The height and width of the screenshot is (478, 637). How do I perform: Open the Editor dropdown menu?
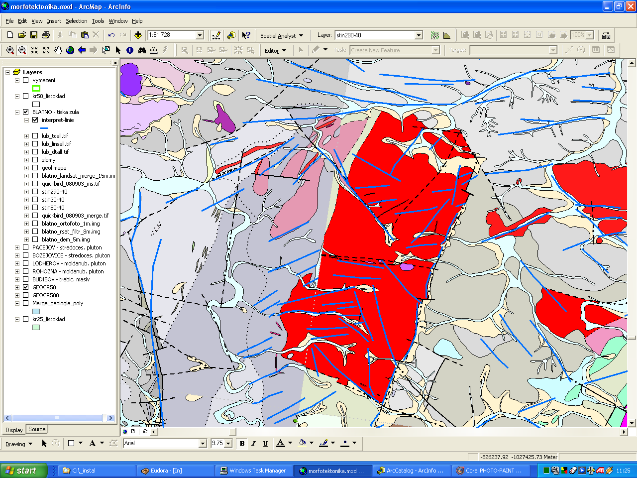(x=276, y=50)
